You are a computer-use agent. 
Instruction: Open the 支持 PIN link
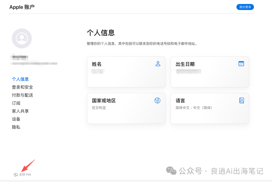pos(25,174)
